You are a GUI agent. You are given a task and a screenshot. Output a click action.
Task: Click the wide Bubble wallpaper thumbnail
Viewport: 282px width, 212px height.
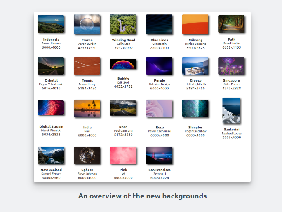point(123,64)
